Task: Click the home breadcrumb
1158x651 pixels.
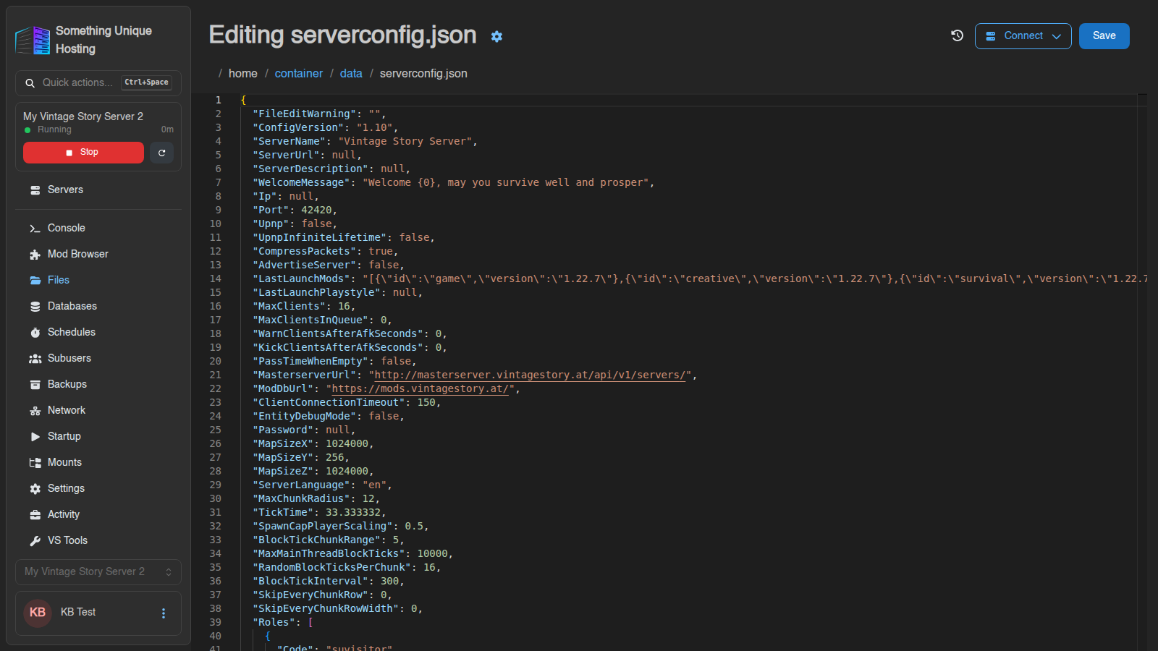Action: [x=243, y=74]
